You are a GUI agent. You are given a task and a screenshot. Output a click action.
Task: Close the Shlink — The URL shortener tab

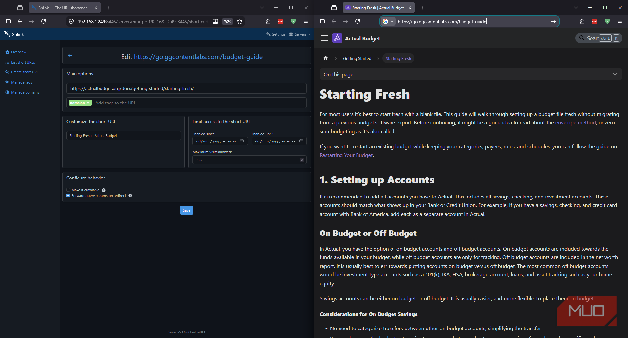(x=96, y=8)
